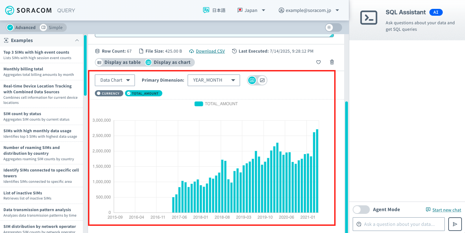Send a question with the arrow icon
The width and height of the screenshot is (465, 233).
pos(455,224)
